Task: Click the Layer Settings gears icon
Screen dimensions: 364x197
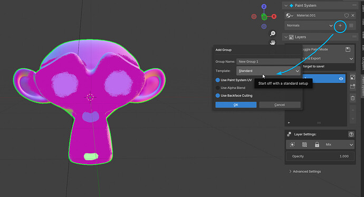Action: (289, 134)
